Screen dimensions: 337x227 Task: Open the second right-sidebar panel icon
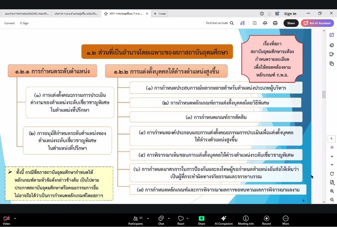tap(331, 45)
